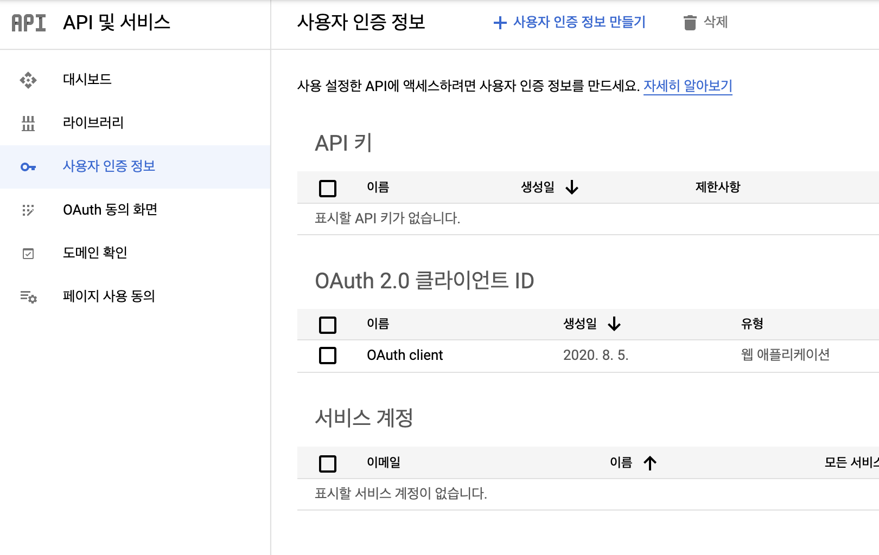Click the checkbox icon beside 도메인 확인
Screen dimensions: 879x555
[x=28, y=254]
